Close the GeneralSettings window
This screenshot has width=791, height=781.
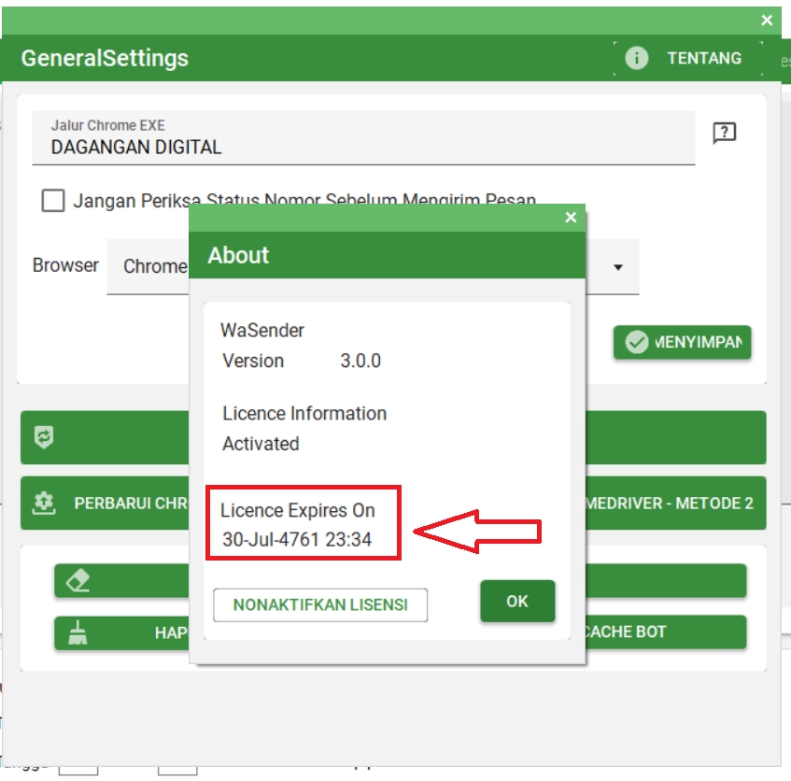(767, 21)
